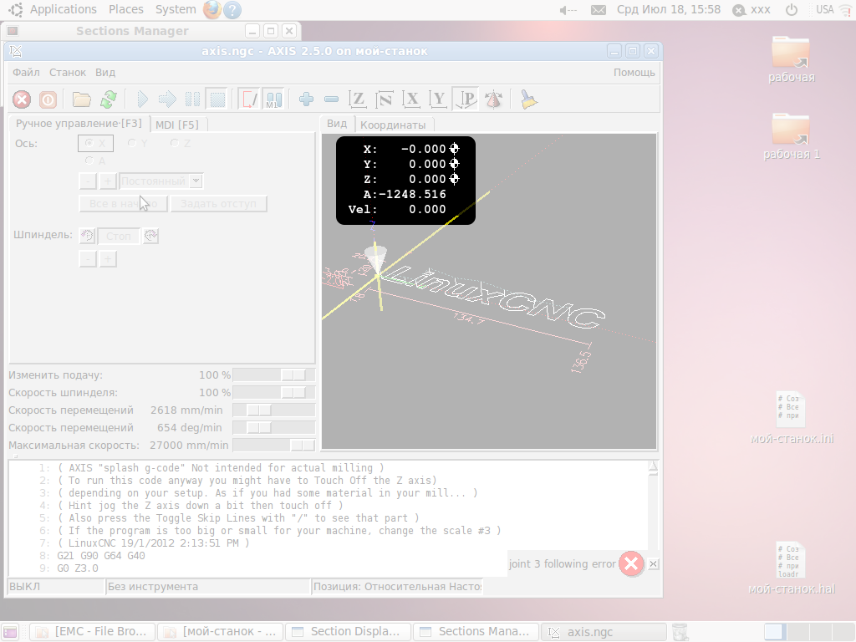Viewport: 856px width, 642px height.
Task: Click the LinuxCNC 3D preview area
Action: [489, 292]
